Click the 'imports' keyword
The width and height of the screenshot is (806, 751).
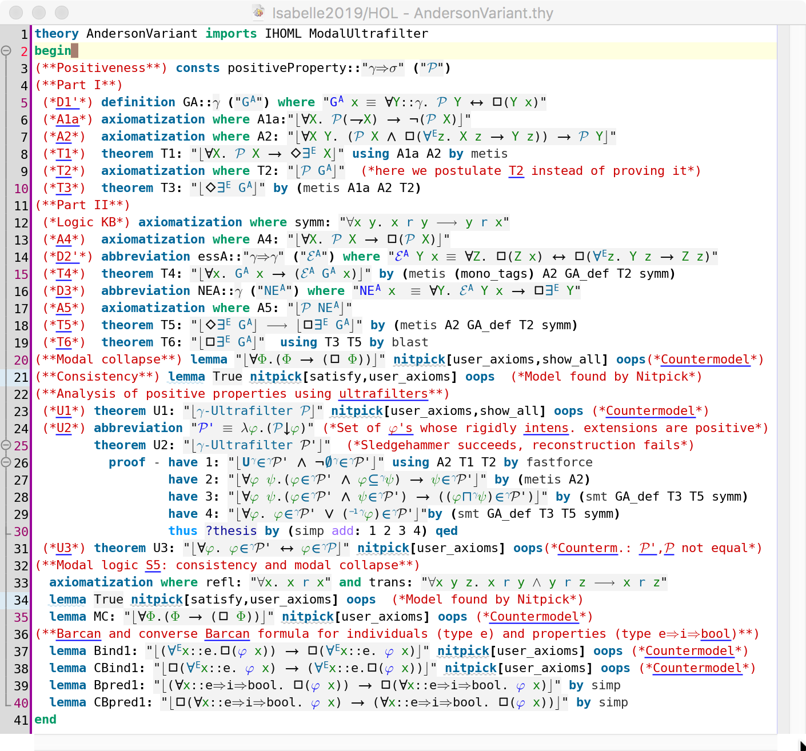(231, 34)
